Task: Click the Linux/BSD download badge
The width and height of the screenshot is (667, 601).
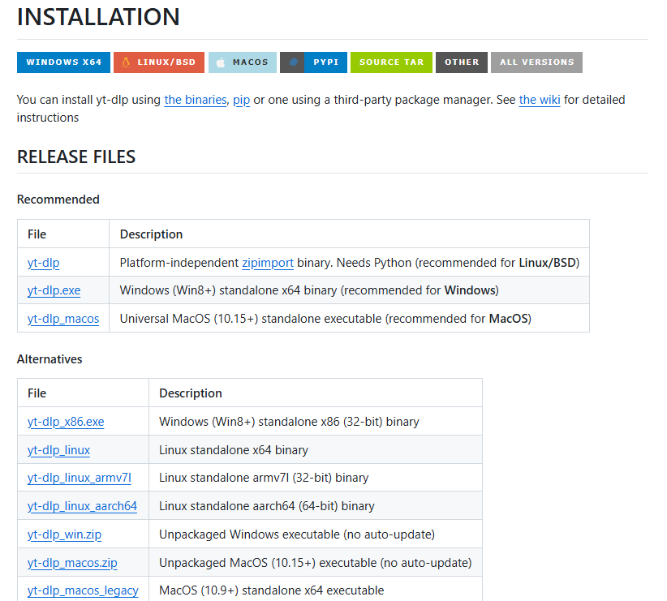Action: click(159, 62)
